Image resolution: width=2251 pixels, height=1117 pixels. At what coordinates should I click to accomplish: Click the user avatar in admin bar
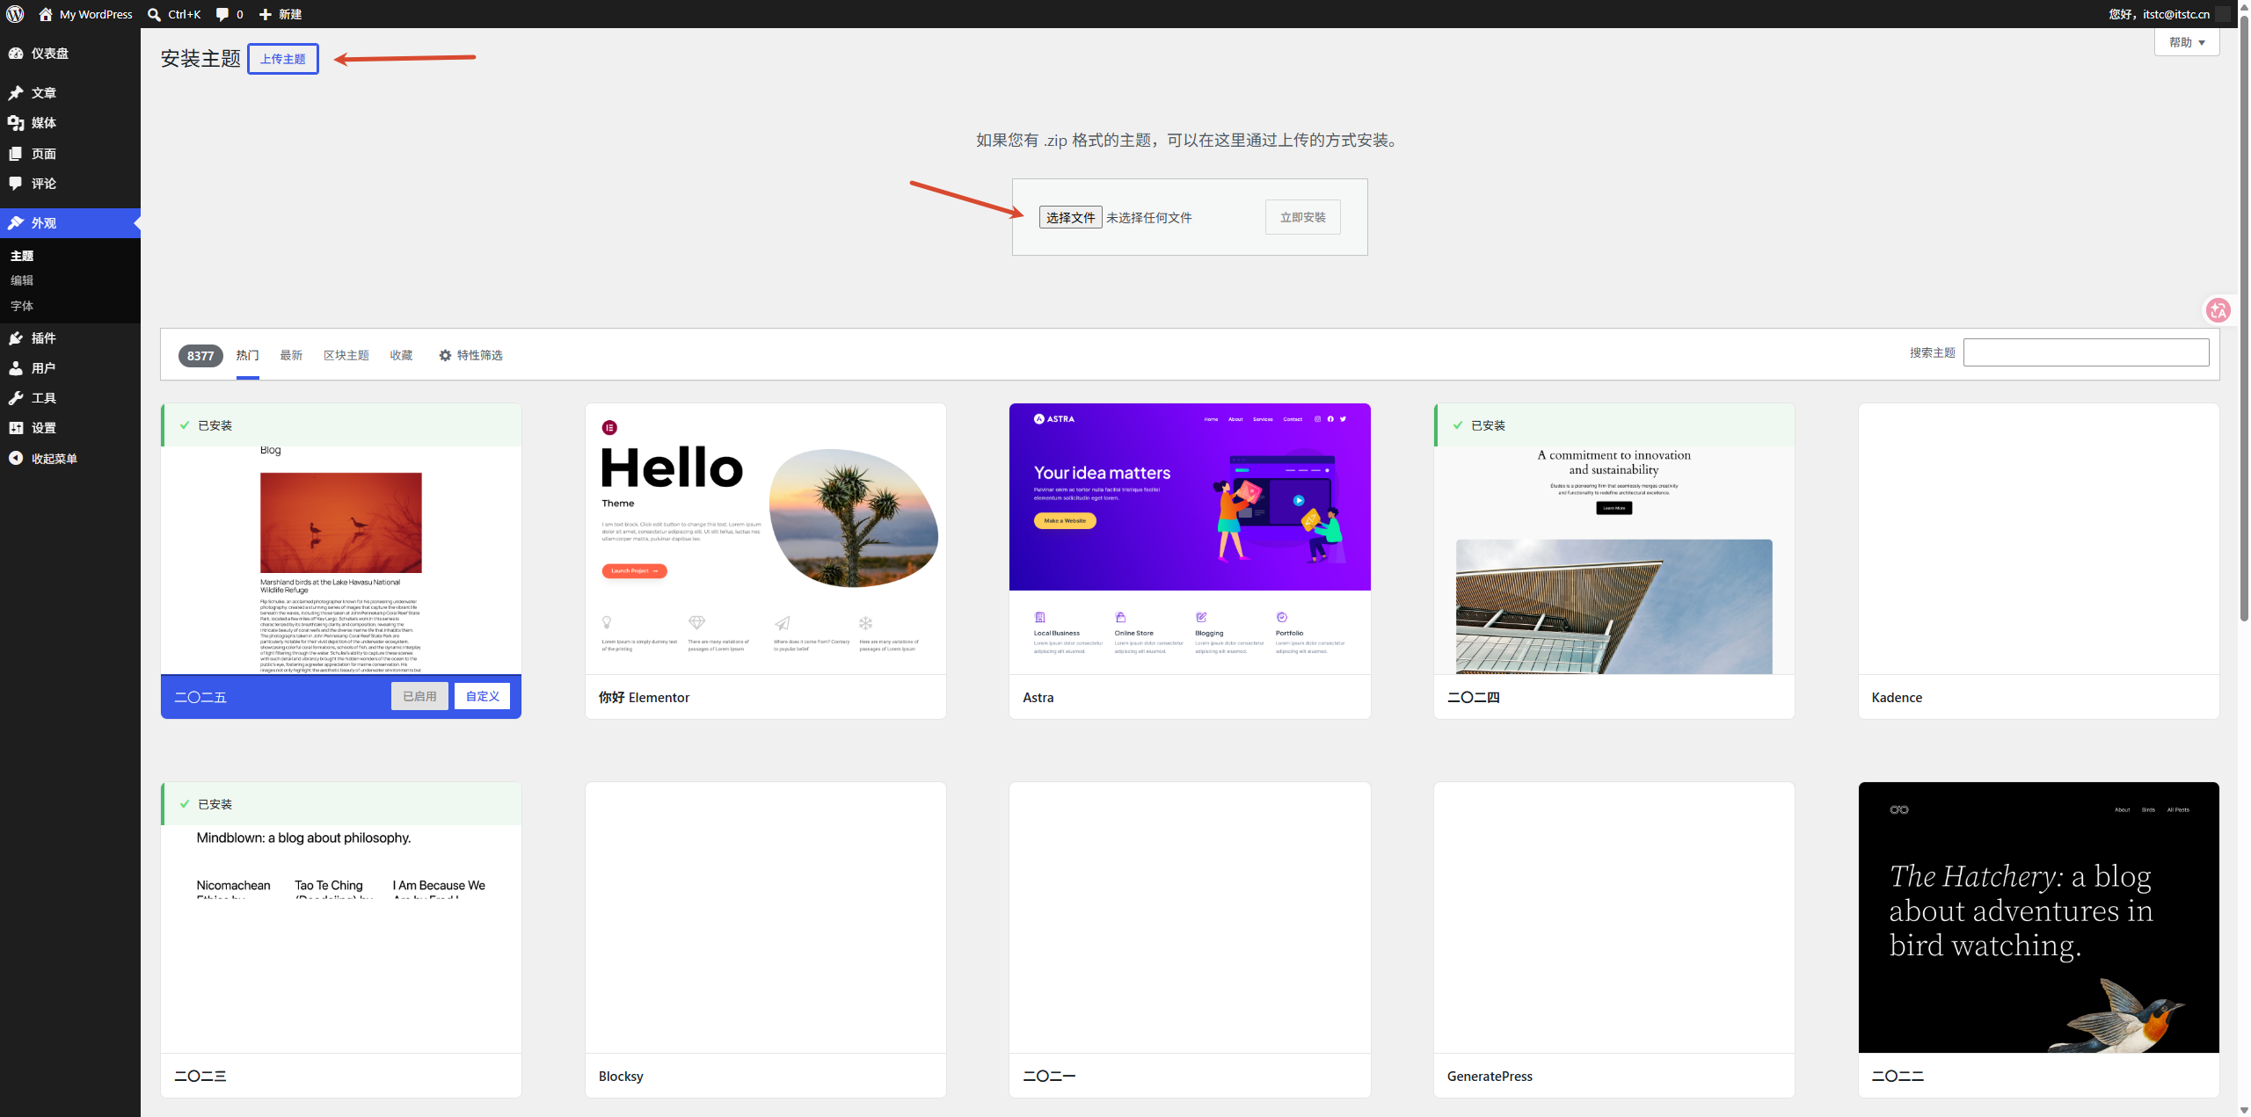point(2223,14)
